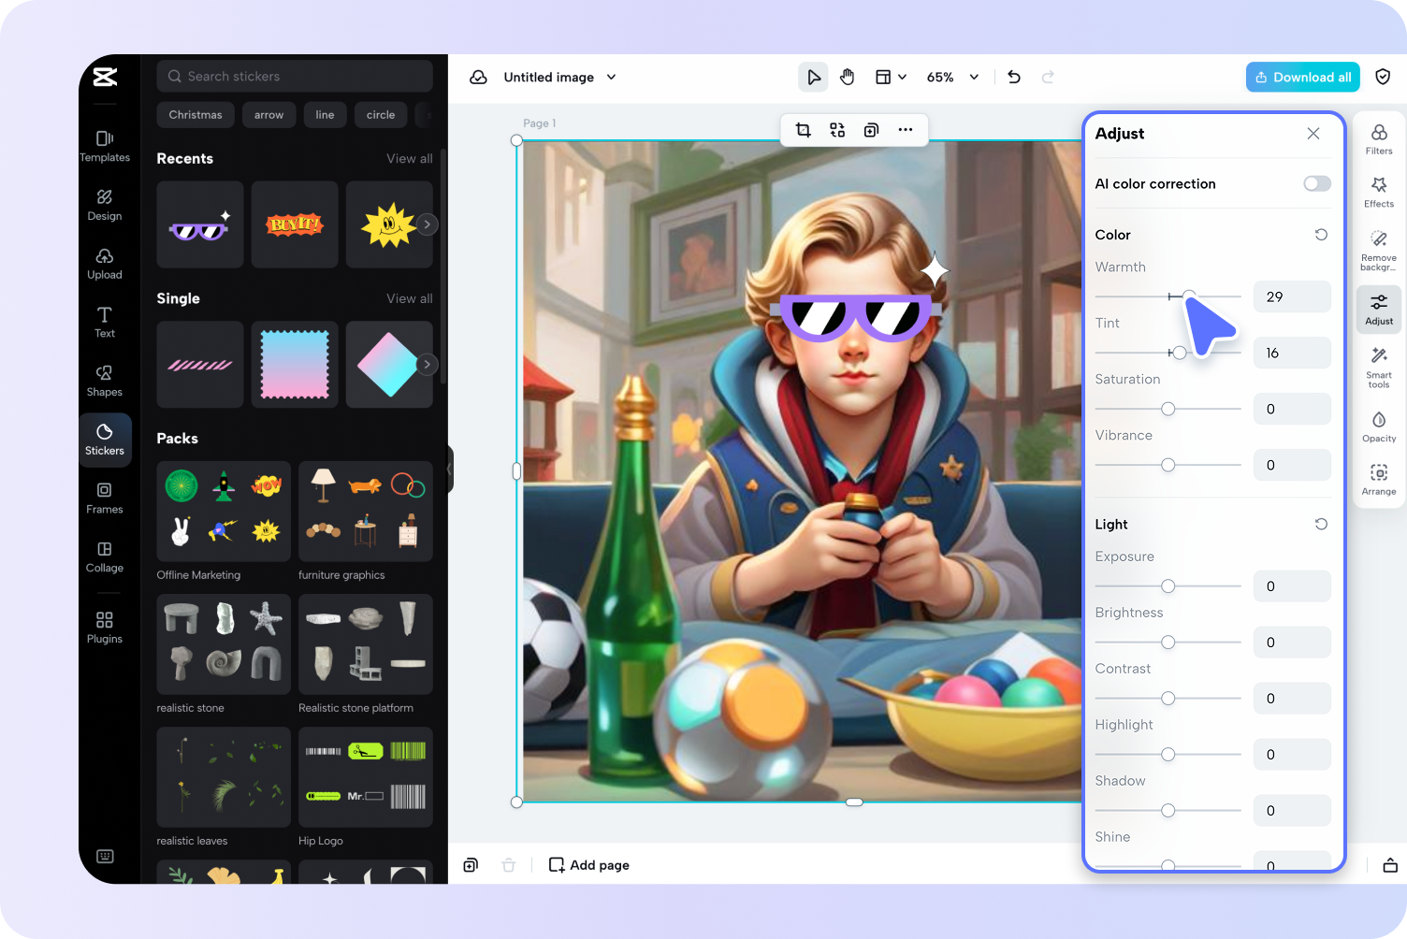This screenshot has height=939, width=1407.
Task: Pick the BUY IT sticker
Action: tap(295, 224)
